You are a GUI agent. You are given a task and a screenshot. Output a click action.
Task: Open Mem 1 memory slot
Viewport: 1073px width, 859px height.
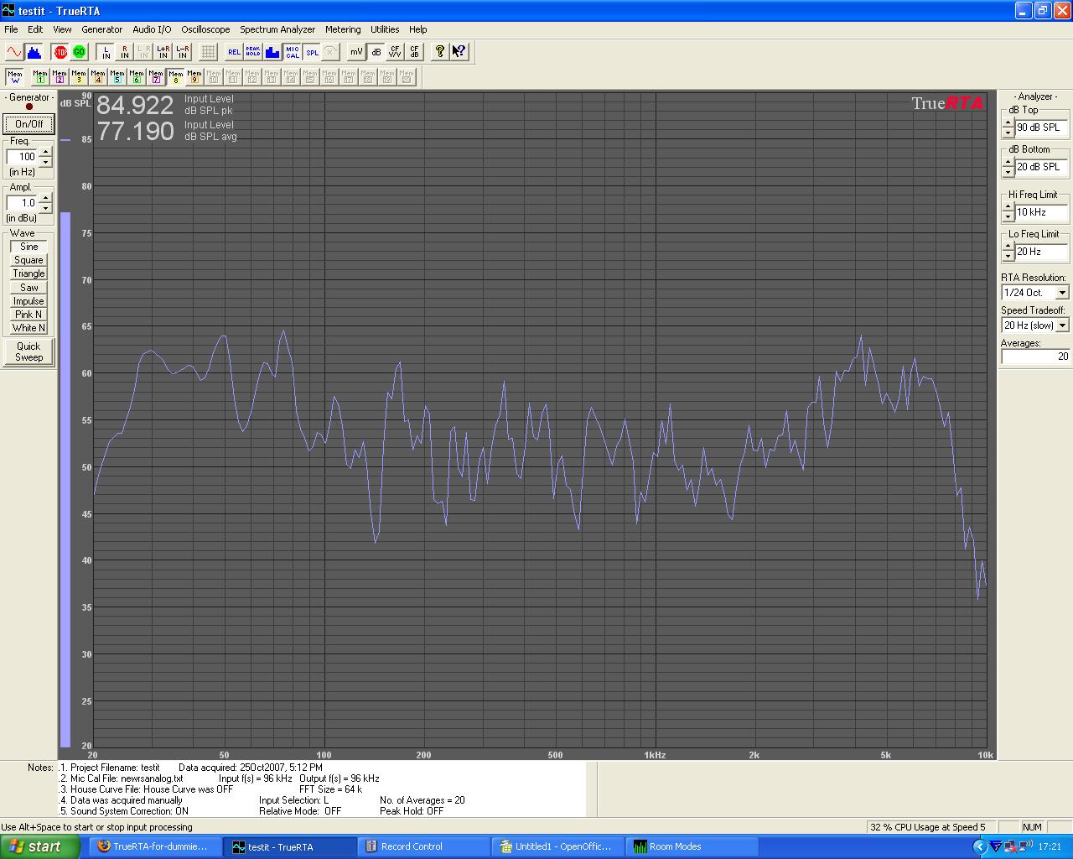coord(40,77)
